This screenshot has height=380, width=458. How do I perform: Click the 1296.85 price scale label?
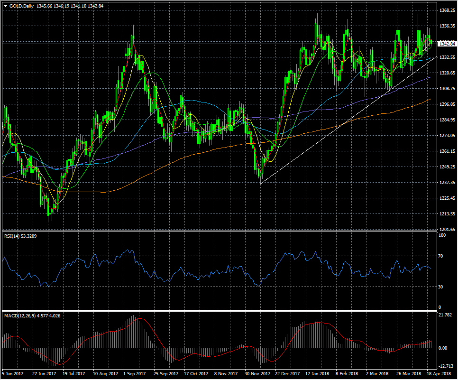[x=447, y=104]
